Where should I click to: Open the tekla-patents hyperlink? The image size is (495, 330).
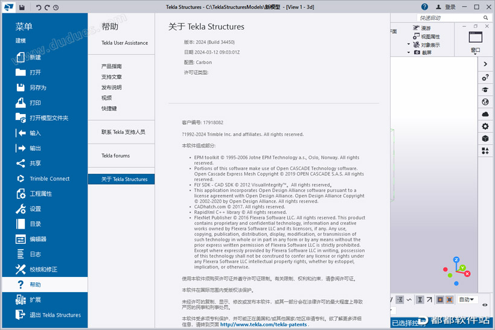(x=263, y=325)
